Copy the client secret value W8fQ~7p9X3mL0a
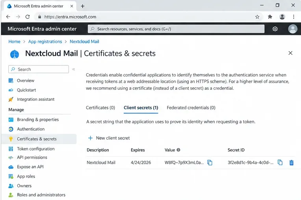 210,163
